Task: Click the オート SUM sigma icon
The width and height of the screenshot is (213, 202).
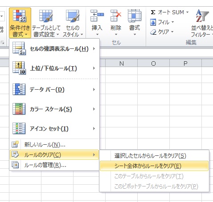Action: [x=153, y=12]
